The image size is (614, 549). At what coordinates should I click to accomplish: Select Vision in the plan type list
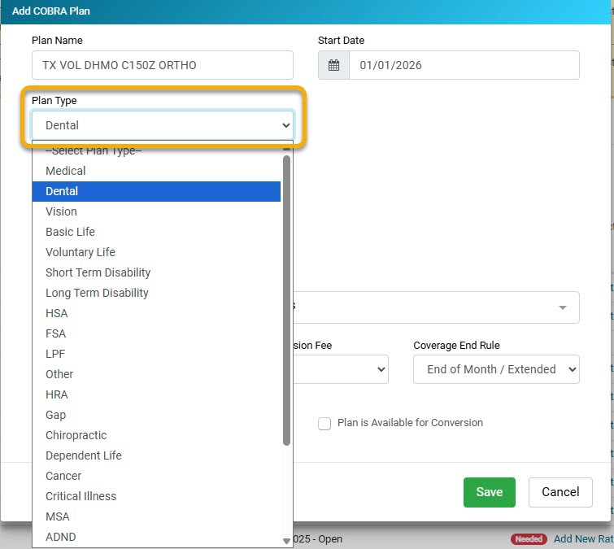(62, 211)
